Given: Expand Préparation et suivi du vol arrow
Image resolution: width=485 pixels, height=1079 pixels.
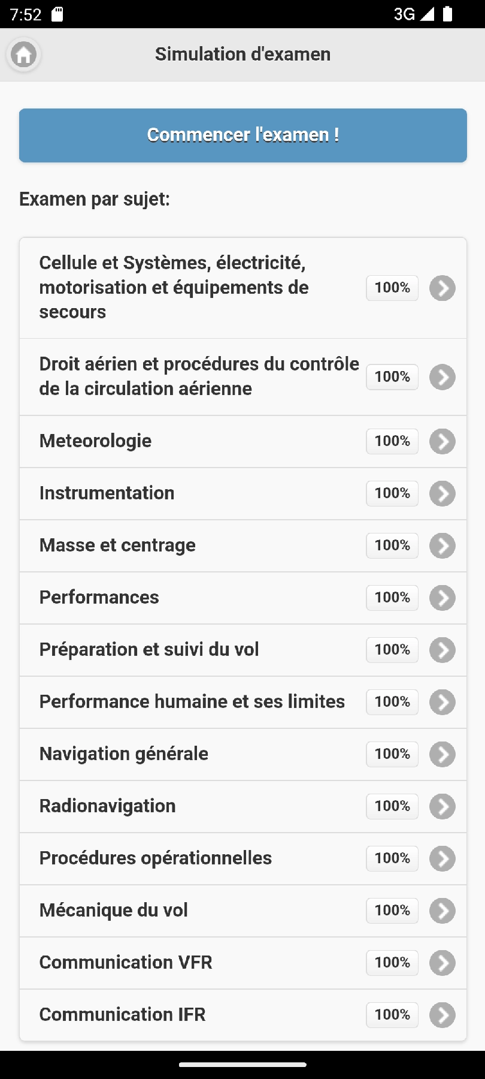Looking at the screenshot, I should tap(442, 650).
